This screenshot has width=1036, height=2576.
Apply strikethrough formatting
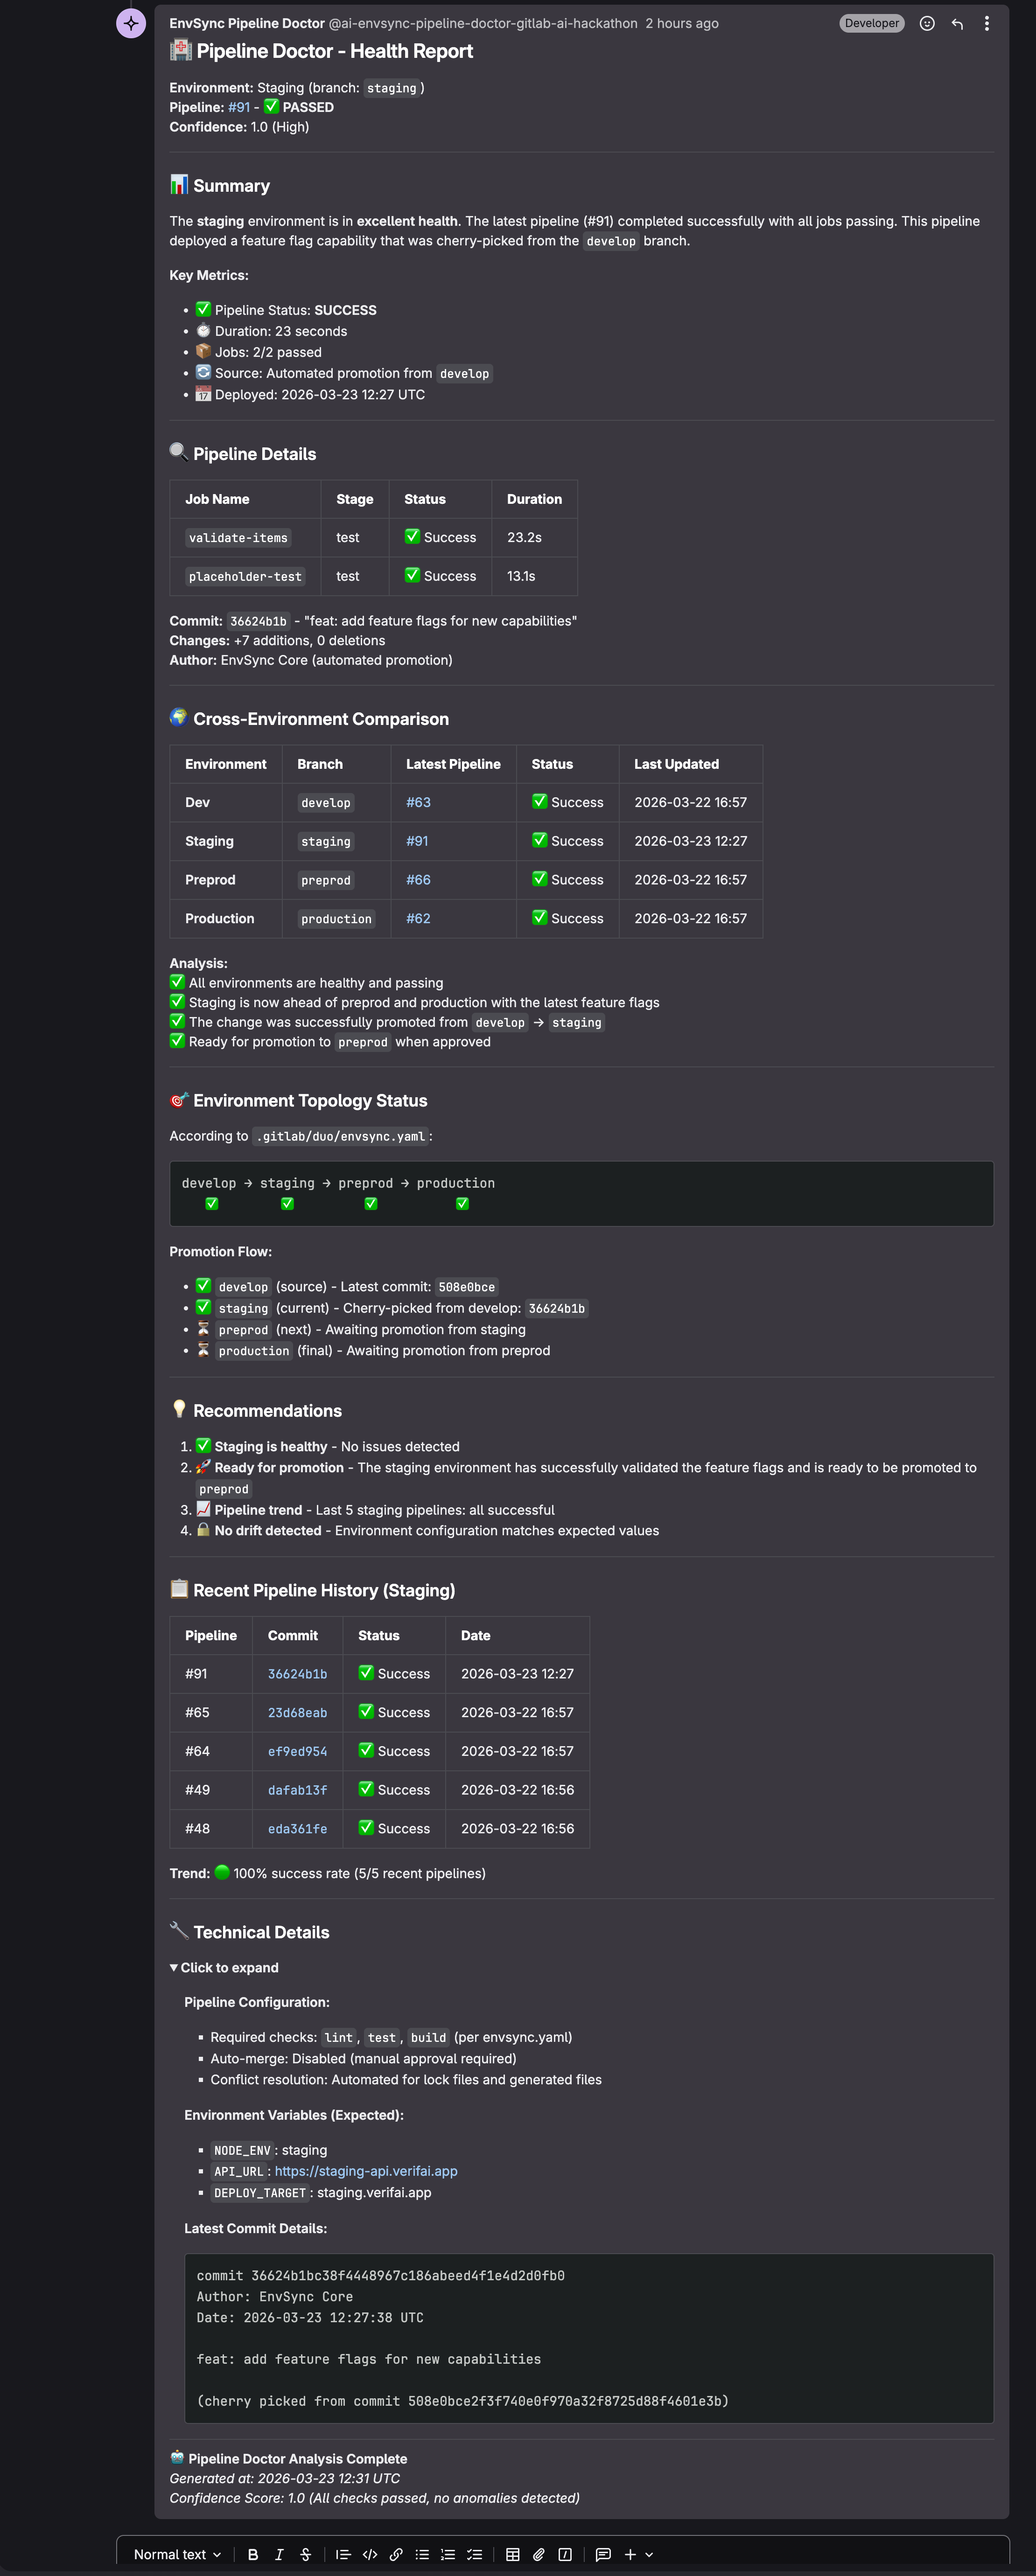[306, 2554]
